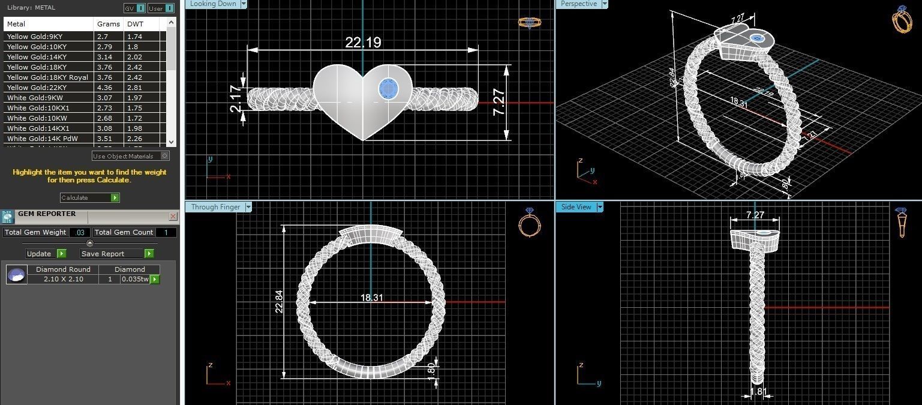922x405 pixels.
Task: Select the White Gold:10KX1 row
Action: [x=84, y=108]
